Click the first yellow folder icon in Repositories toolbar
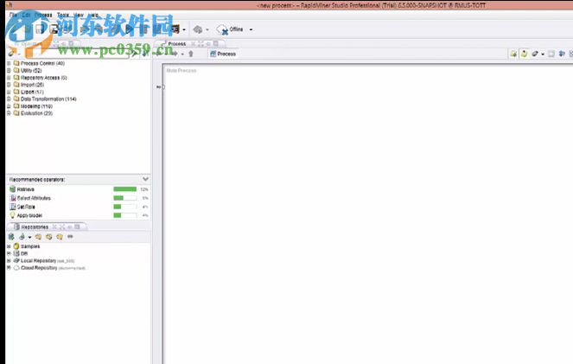 (x=38, y=237)
